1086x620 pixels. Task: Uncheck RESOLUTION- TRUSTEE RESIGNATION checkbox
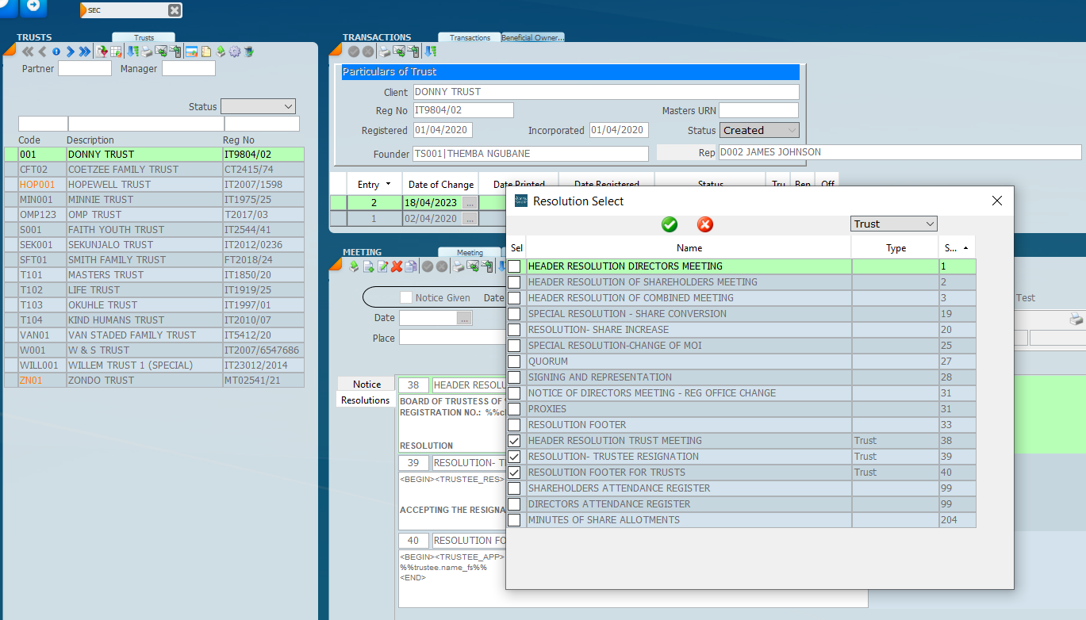[515, 457]
